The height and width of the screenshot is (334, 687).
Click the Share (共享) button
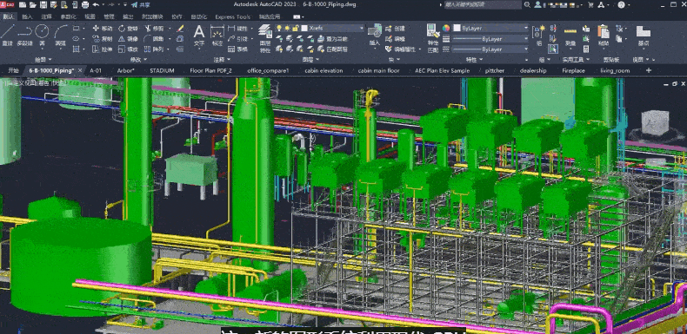[x=140, y=5]
